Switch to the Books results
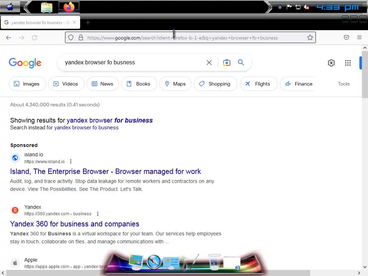The image size is (368, 276). [139, 84]
